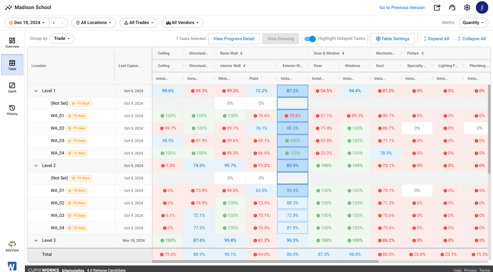
Task: Collapse the Interior Wall column subgroup
Action: click(x=245, y=66)
